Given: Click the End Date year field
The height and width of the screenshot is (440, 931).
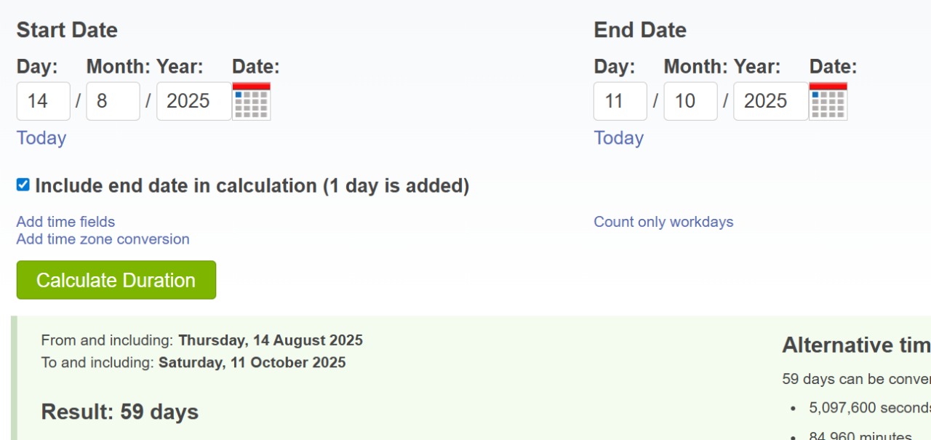Looking at the screenshot, I should 770,101.
